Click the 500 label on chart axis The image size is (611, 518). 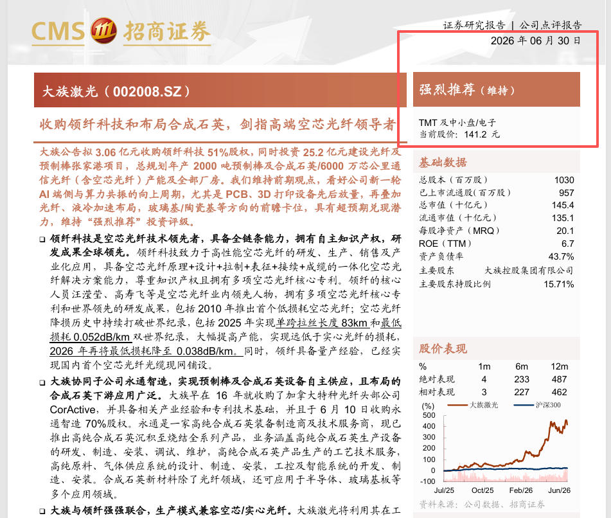point(429,415)
